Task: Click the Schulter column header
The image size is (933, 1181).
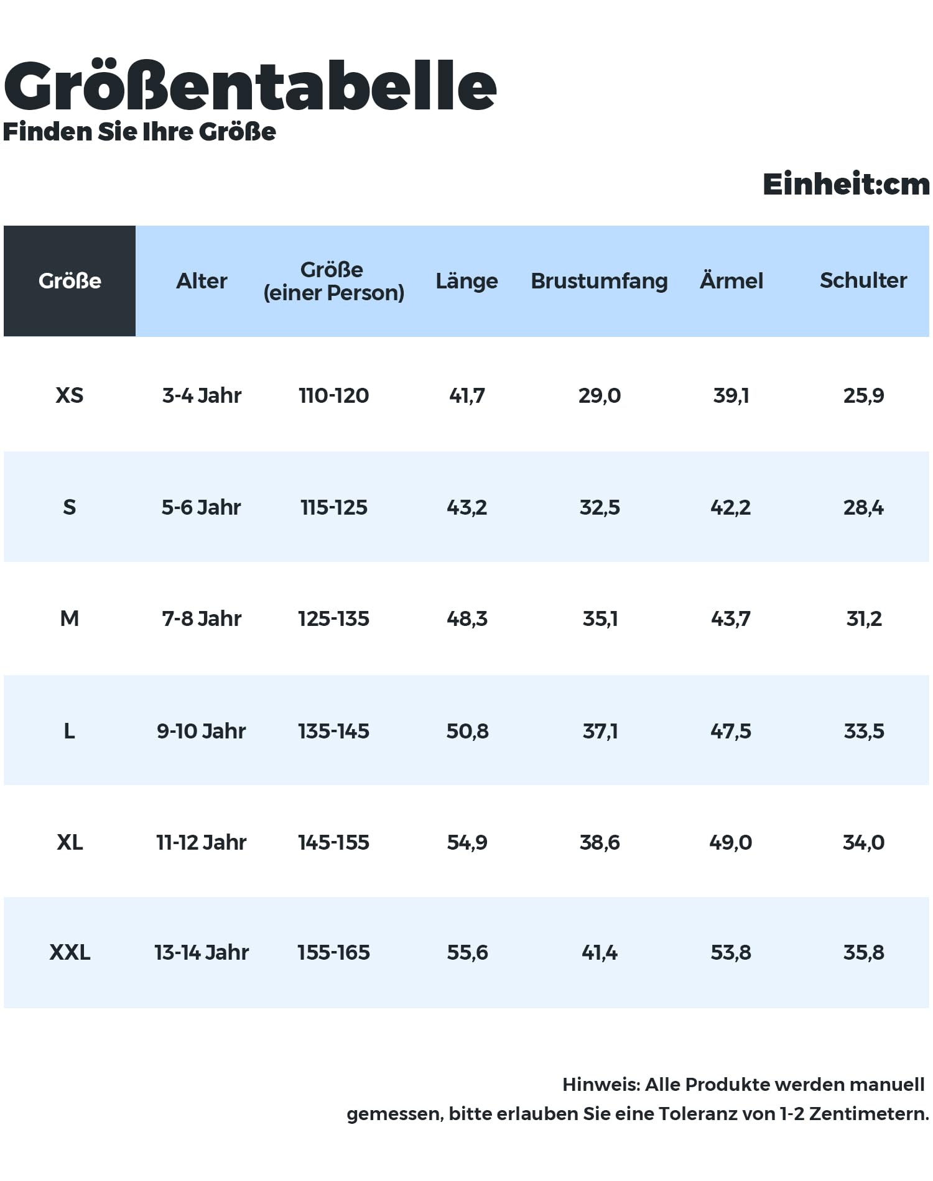Action: (863, 280)
